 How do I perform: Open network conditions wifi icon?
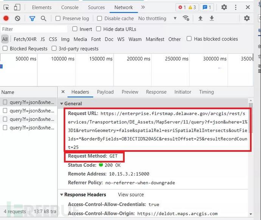click(x=186, y=18)
